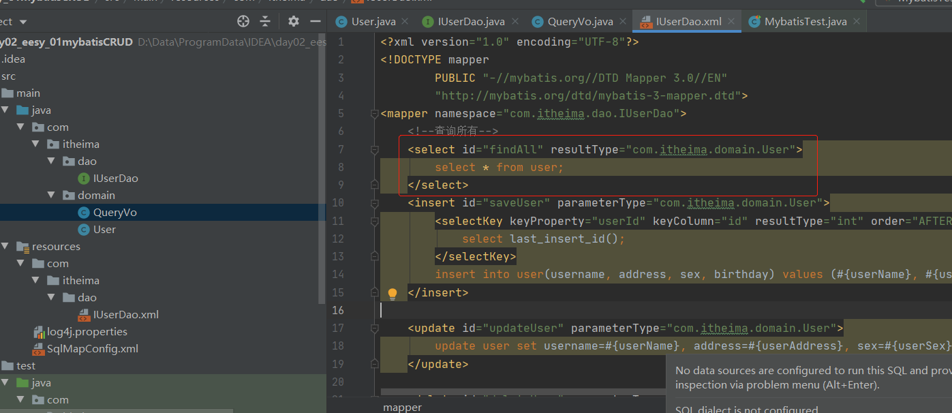Select IUserDao.xml in the resources tree
The height and width of the screenshot is (413, 952).
tap(126, 315)
